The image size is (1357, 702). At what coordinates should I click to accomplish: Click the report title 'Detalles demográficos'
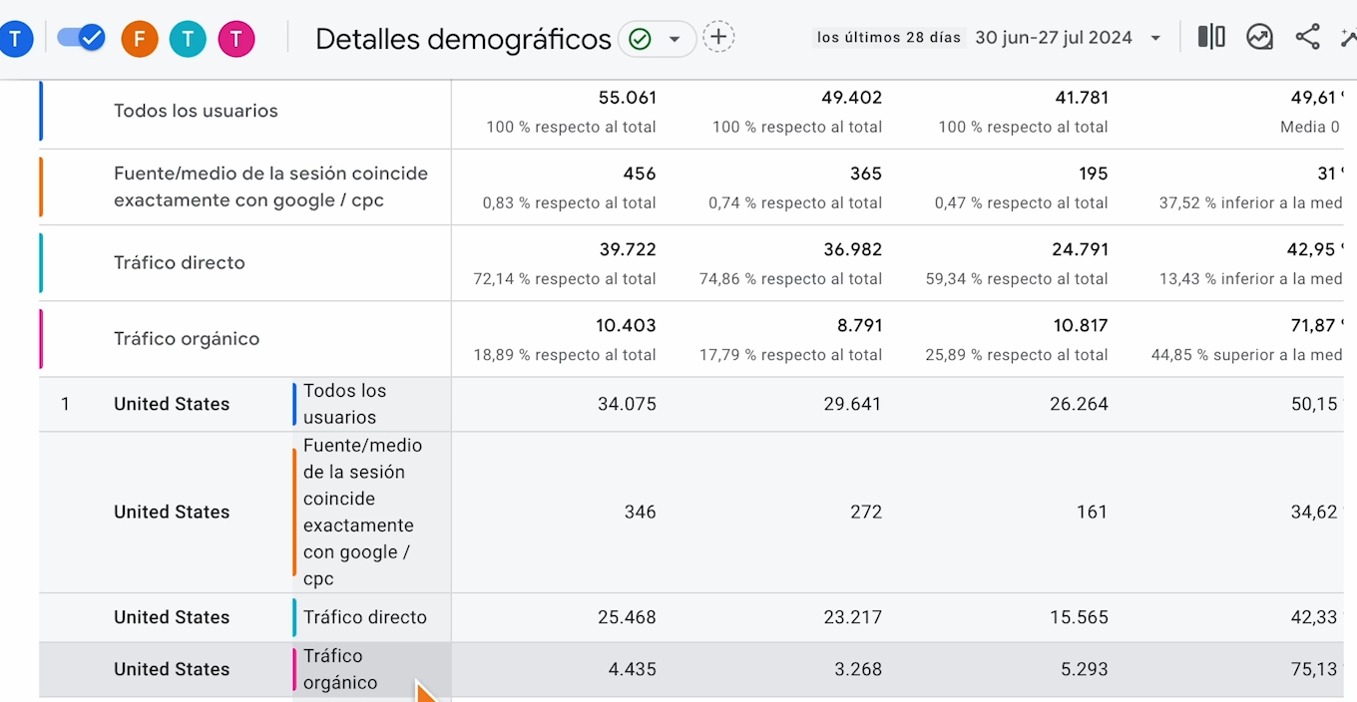tap(463, 39)
